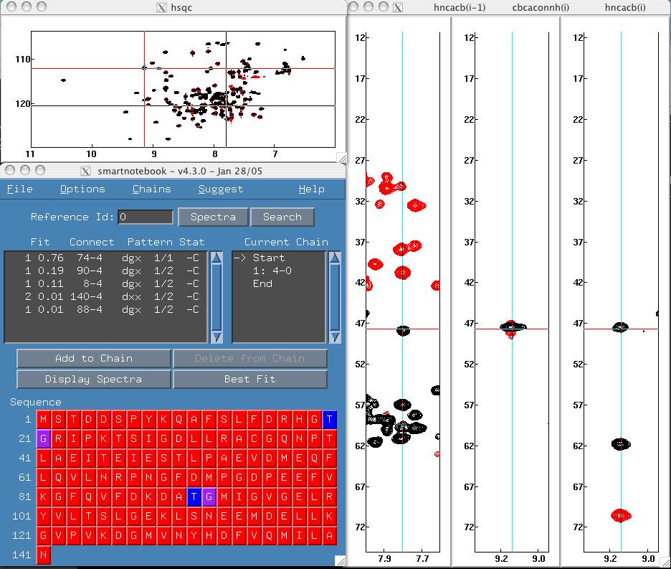Open the Suggest menu
Viewport: 671px width, 569px height.
click(220, 189)
